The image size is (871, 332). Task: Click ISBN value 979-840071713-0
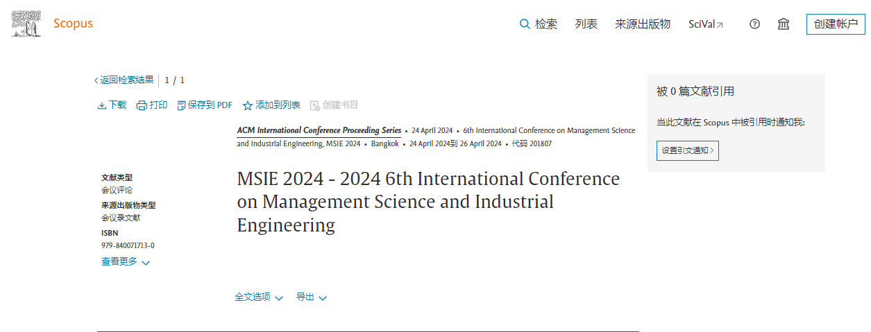pos(128,245)
